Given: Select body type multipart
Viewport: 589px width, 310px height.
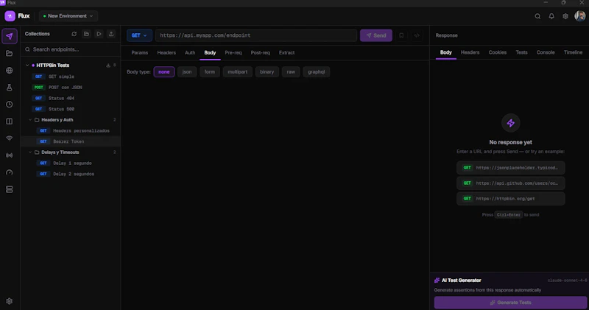Looking at the screenshot, I should [x=237, y=71].
